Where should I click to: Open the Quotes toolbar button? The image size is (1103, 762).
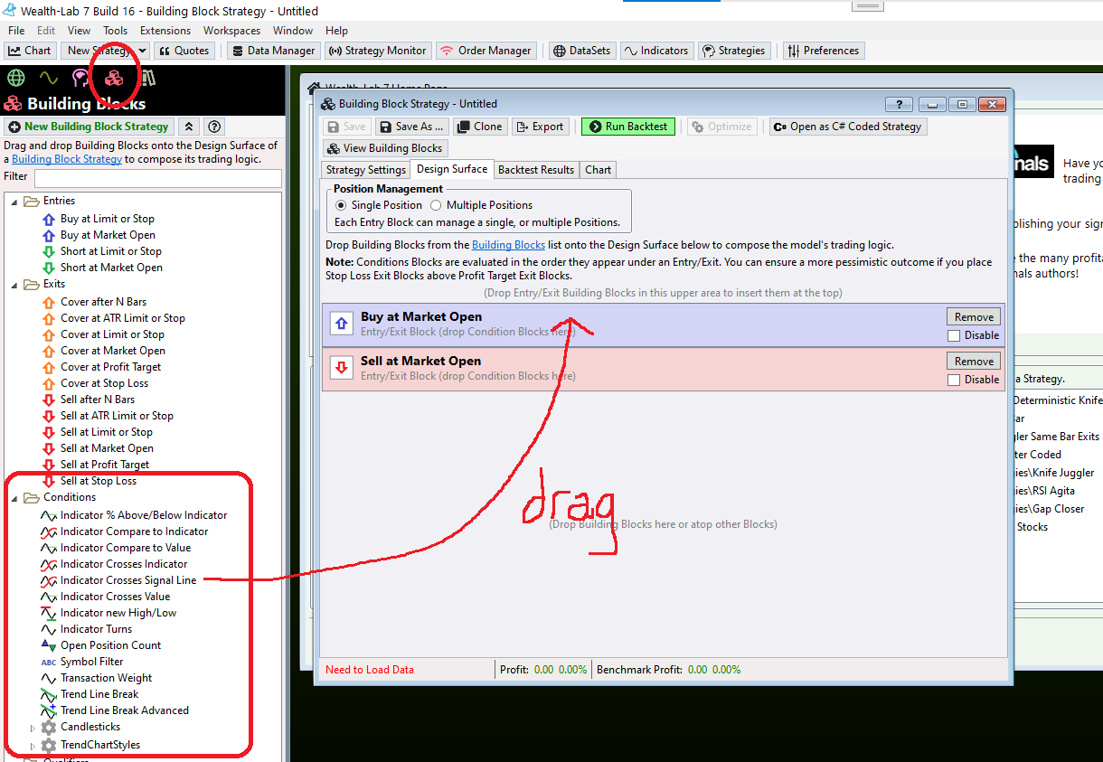[x=184, y=51]
